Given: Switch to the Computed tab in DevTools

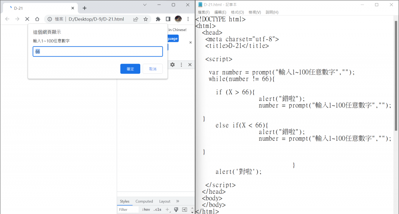Looking at the screenshot, I should pyautogui.click(x=144, y=201).
